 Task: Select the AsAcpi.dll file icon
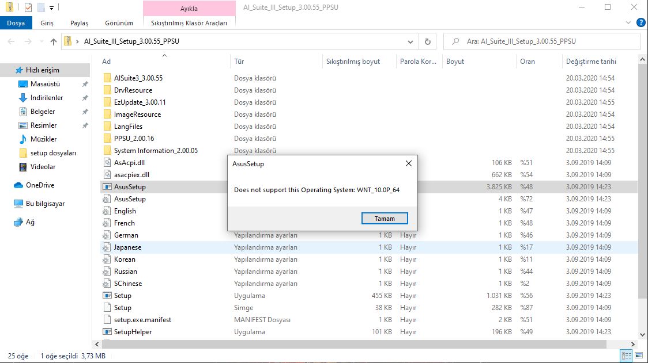pyautogui.click(x=107, y=163)
